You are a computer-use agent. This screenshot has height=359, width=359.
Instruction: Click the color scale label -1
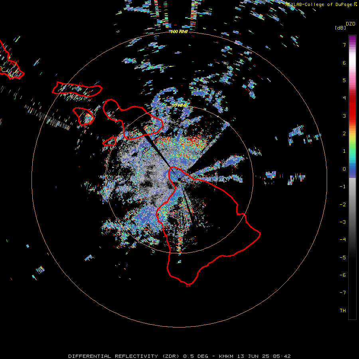[343, 187]
